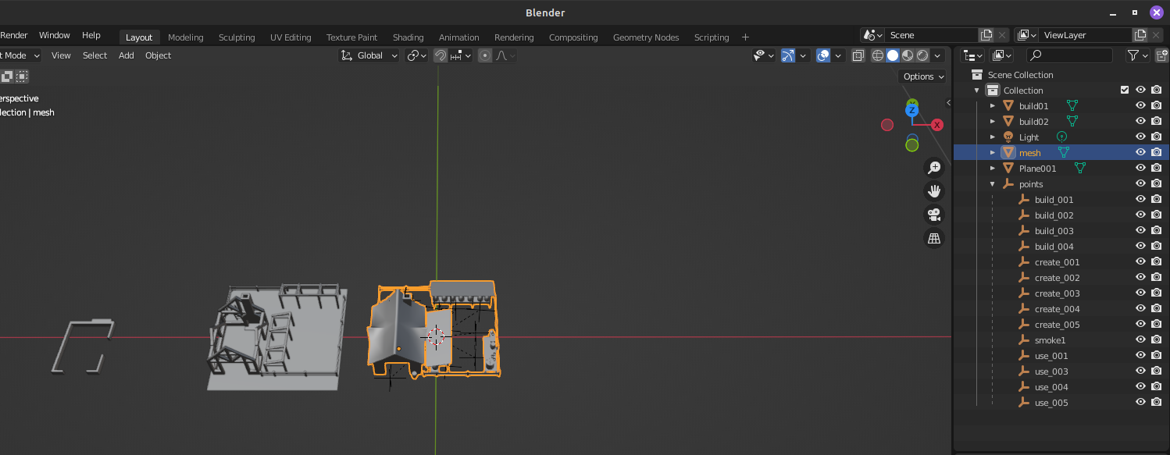
Task: Hide build01 with its eye icon
Action: [x=1140, y=105]
